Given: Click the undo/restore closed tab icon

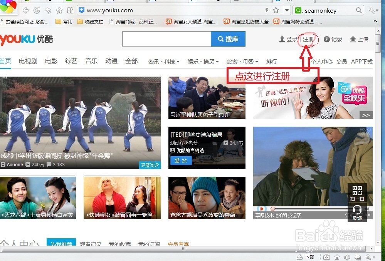Looking at the screenshot, I should tap(48, 10).
